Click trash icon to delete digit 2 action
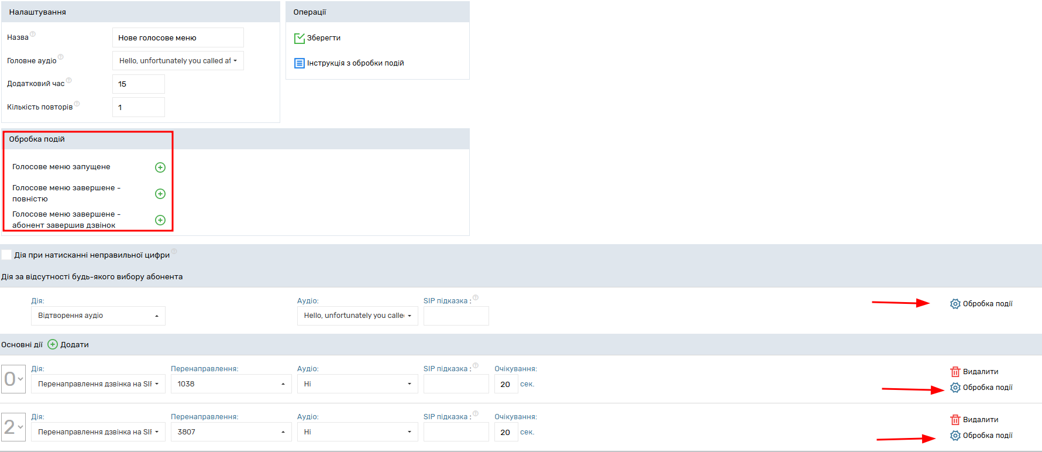Viewport: 1042px width, 452px height. pos(955,420)
